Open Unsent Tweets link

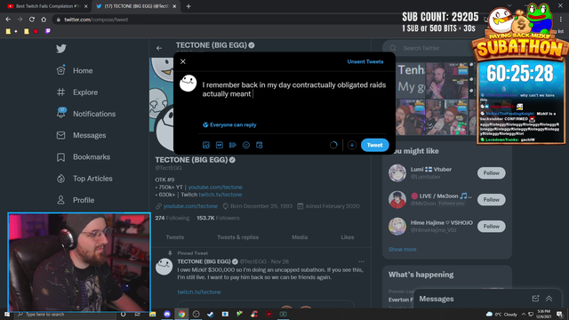point(365,61)
